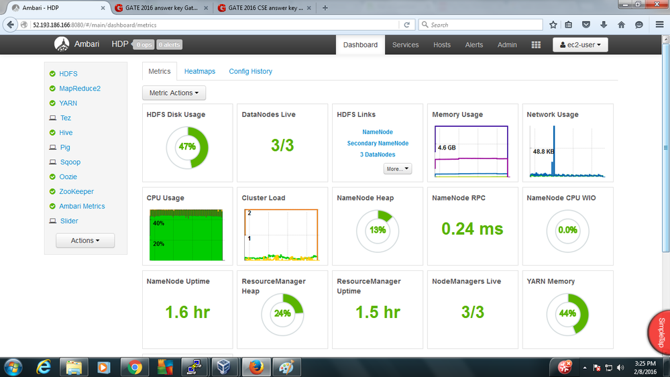
Task: Open the Config History tab
Action: point(250,71)
